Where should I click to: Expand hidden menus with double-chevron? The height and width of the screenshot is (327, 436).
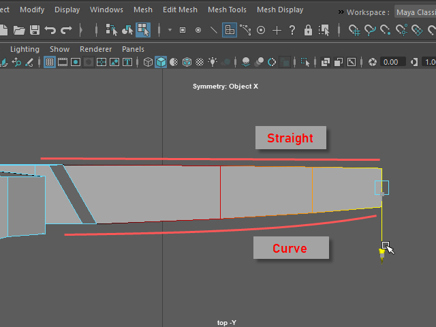pyautogui.click(x=341, y=12)
